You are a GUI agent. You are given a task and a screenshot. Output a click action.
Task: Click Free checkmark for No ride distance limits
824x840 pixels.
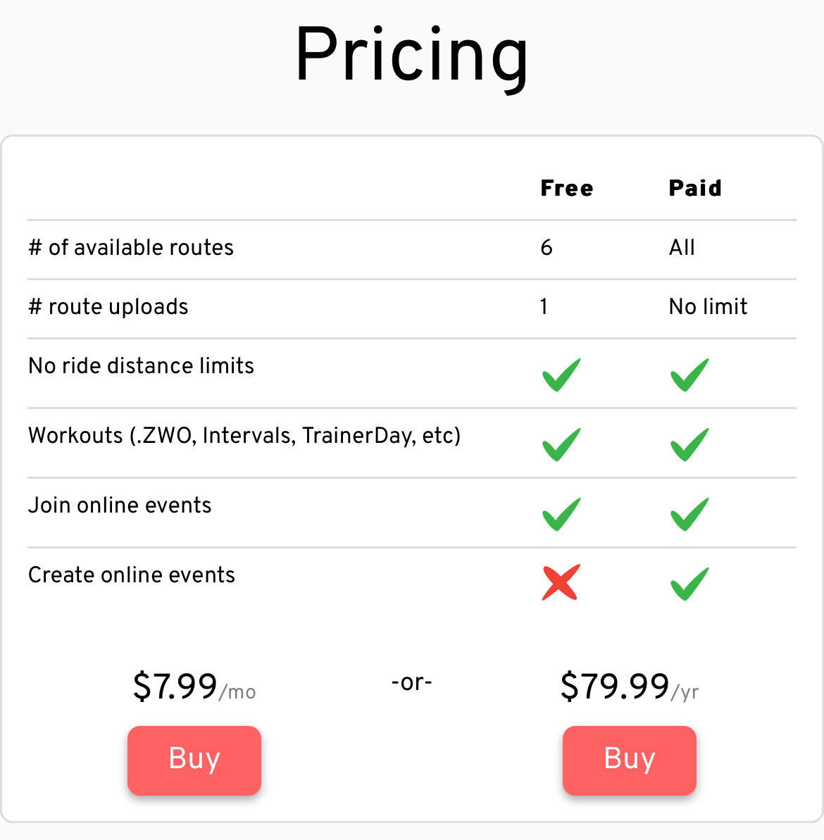[x=561, y=375]
